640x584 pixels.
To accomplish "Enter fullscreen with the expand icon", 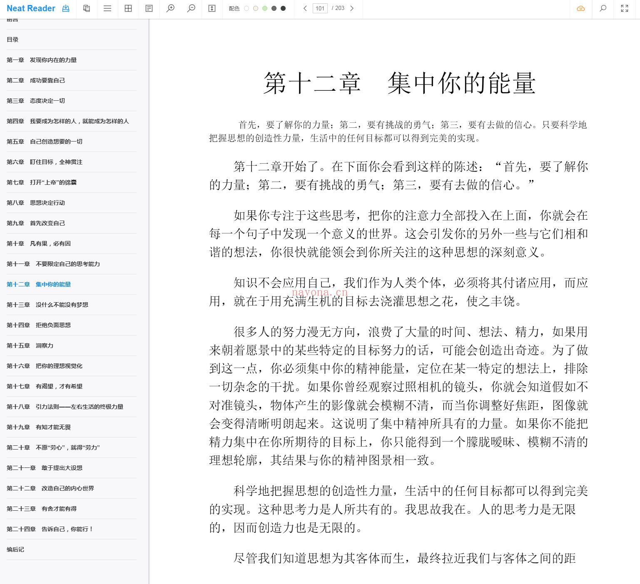I will (625, 8).
